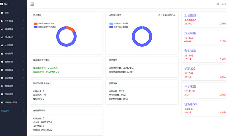226x136 pixels.
Task: Collapse the sidebar with the hamburger icon
Action: tap(33, 4)
